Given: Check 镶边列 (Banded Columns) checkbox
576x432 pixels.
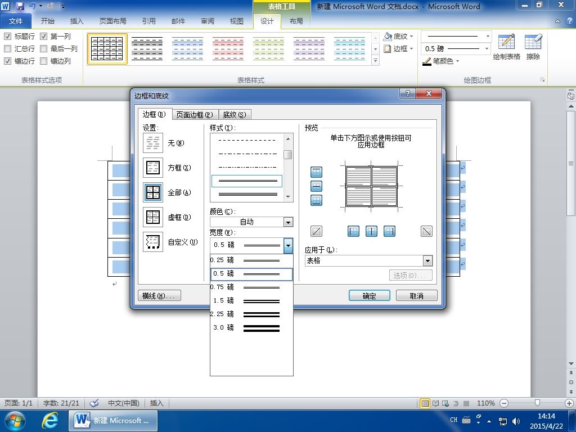Looking at the screenshot, I should point(43,61).
